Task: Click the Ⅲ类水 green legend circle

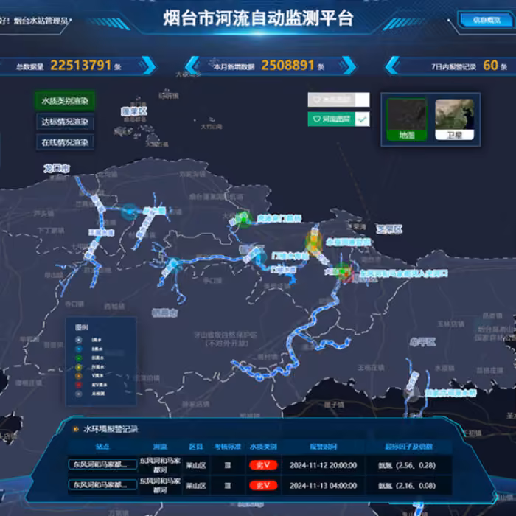Action: click(x=78, y=358)
